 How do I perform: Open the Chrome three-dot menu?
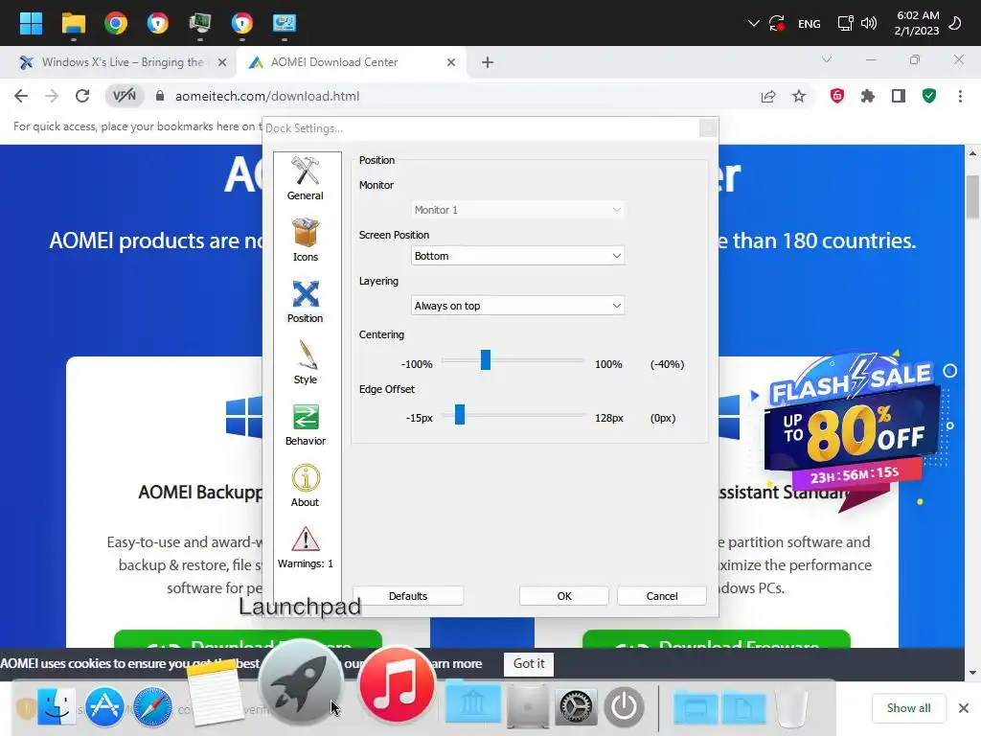960,96
